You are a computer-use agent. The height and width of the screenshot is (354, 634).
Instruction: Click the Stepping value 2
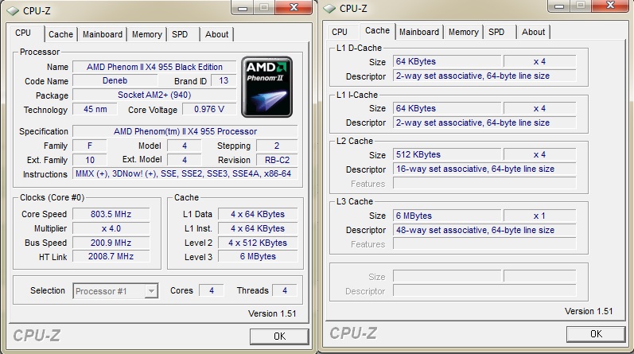pos(277,146)
